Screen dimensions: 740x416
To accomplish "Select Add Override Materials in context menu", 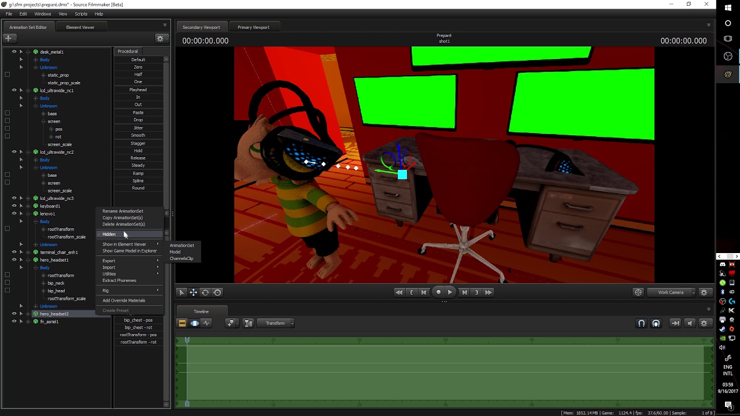I will pos(124,300).
